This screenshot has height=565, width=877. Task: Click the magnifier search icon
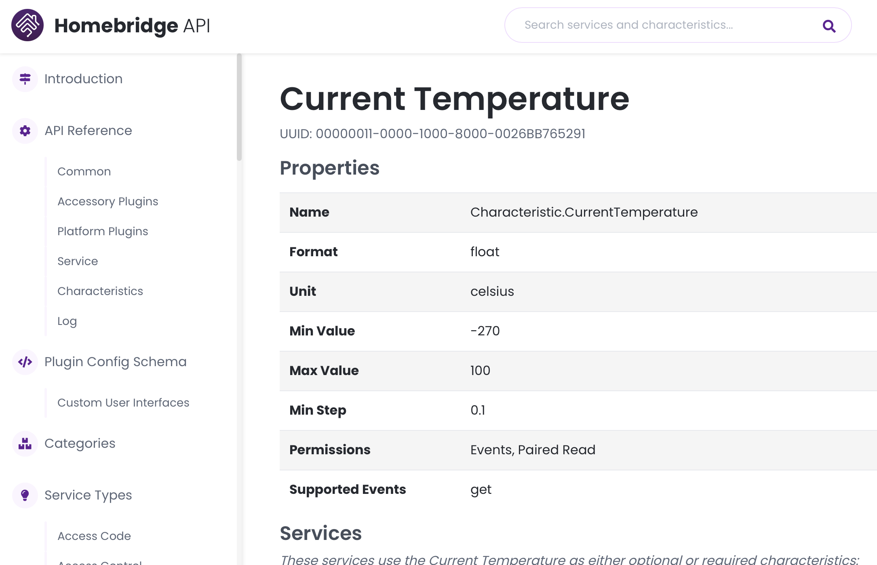pos(829,26)
